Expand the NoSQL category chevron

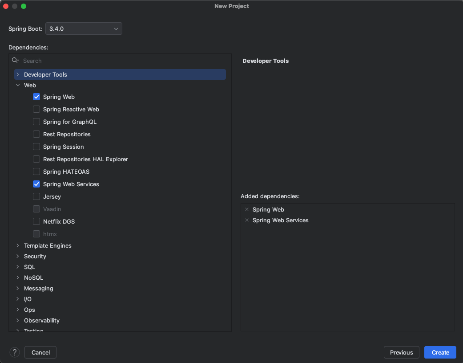[x=18, y=277]
